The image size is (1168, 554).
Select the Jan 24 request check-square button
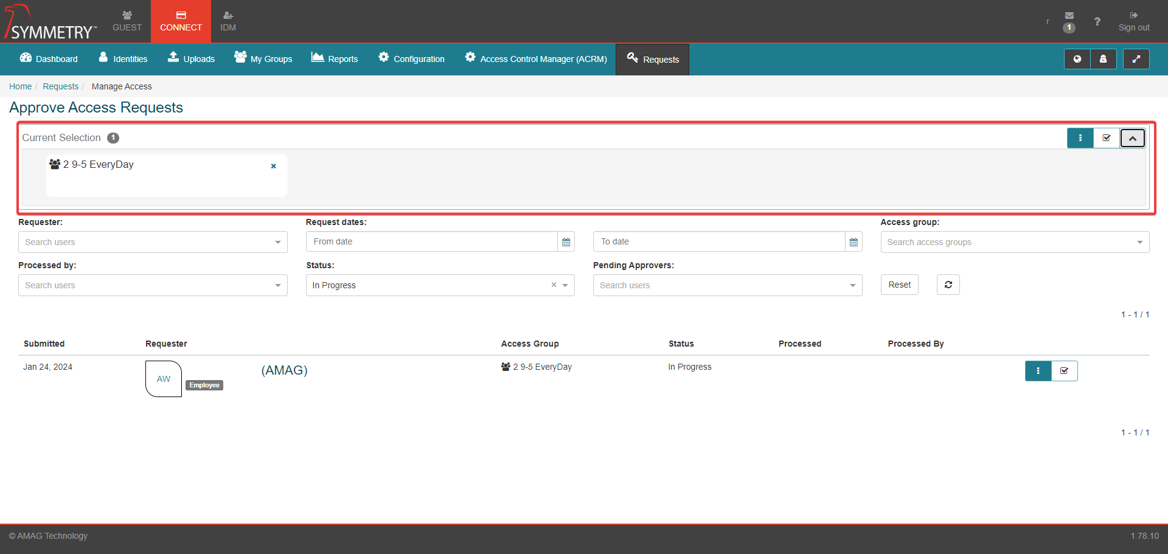1065,371
